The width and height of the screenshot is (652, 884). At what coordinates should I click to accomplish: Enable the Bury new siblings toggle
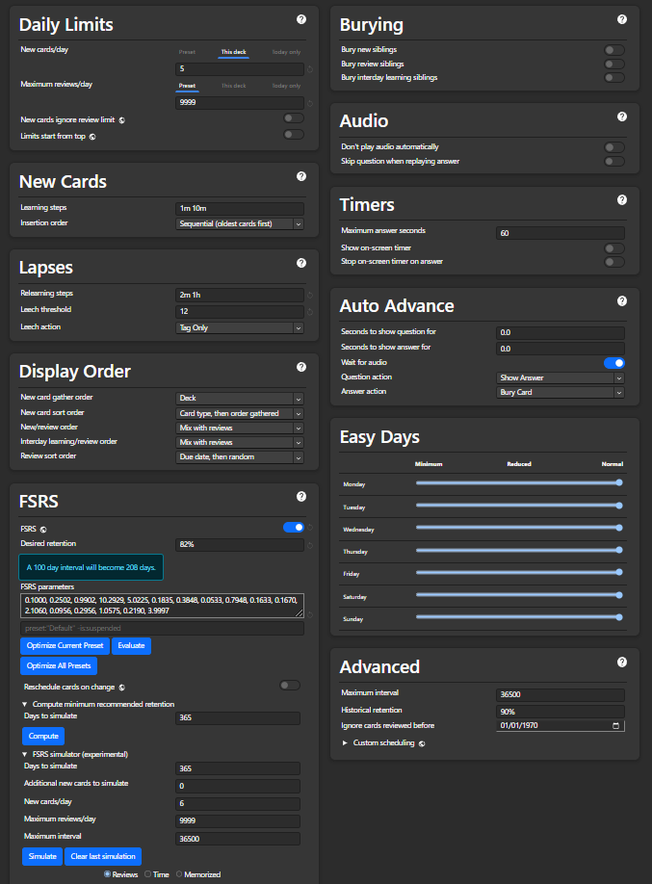pyautogui.click(x=613, y=49)
